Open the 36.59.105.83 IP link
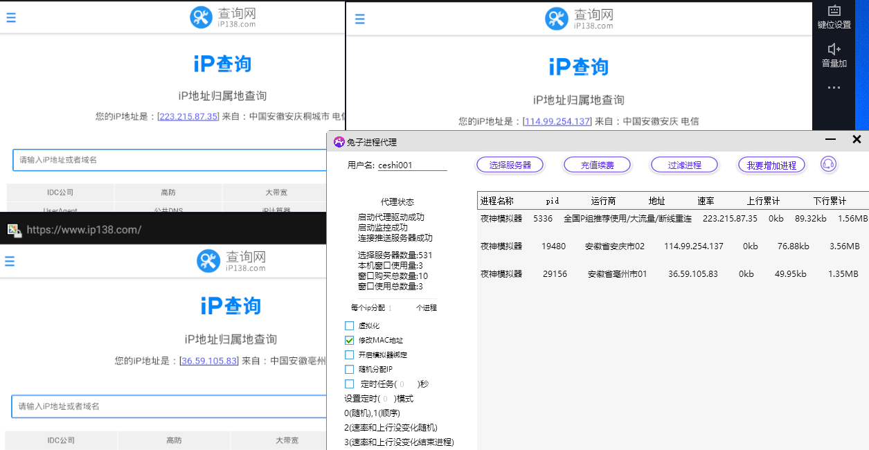Image resolution: width=869 pixels, height=450 pixels. pyautogui.click(x=209, y=361)
